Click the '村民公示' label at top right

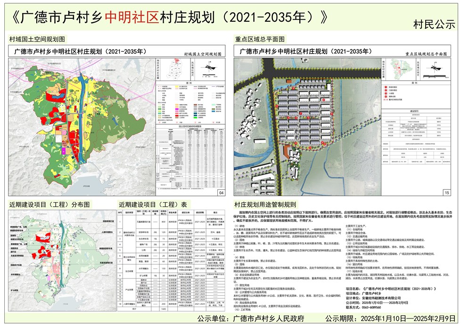[434, 24]
